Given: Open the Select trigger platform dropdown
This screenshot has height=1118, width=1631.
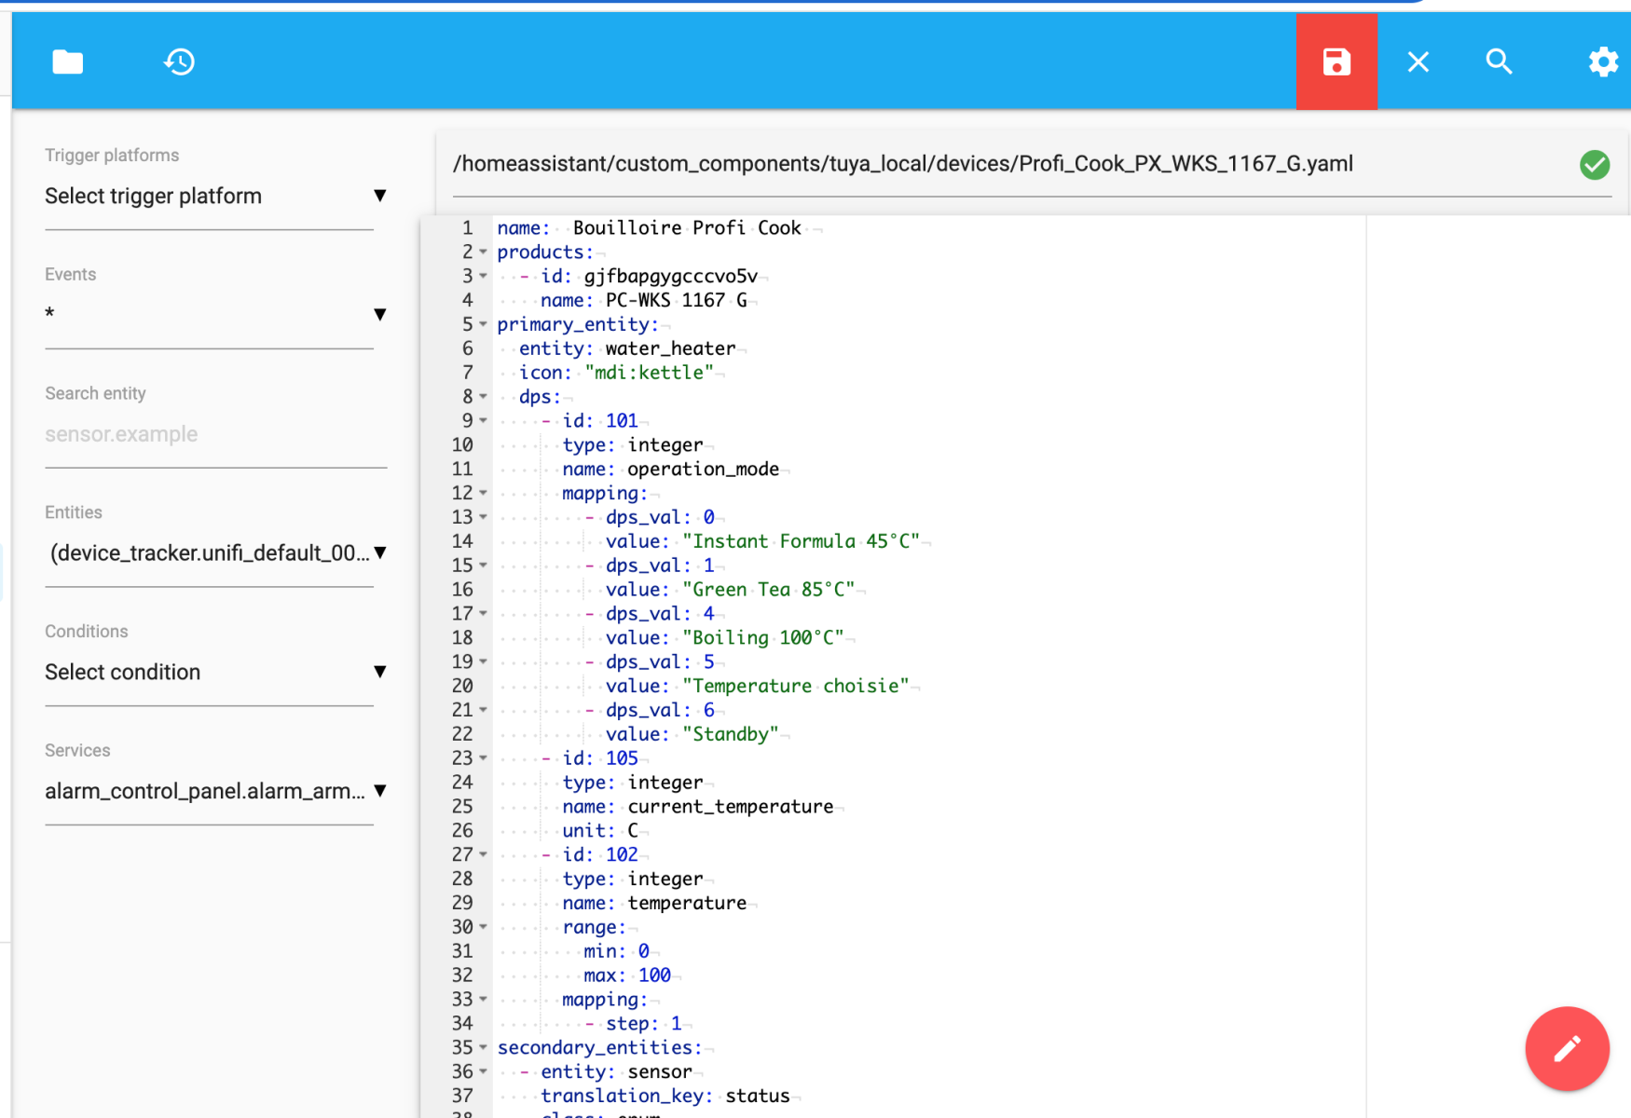Looking at the screenshot, I should (x=216, y=196).
